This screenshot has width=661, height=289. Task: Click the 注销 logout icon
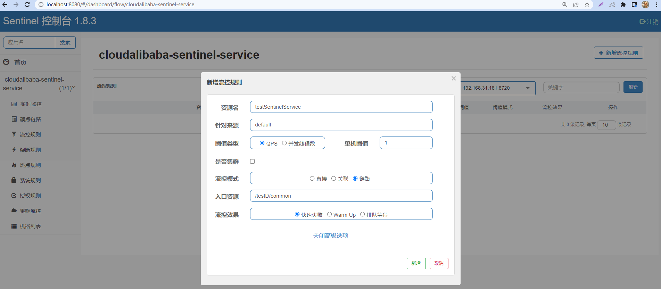click(643, 22)
